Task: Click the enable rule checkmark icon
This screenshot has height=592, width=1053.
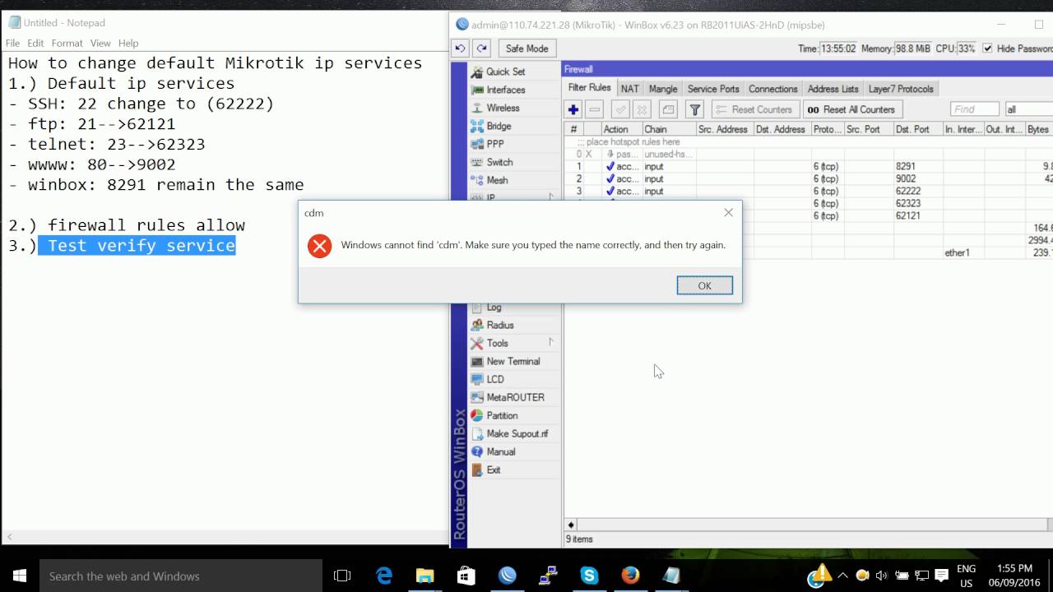Action: (x=621, y=109)
